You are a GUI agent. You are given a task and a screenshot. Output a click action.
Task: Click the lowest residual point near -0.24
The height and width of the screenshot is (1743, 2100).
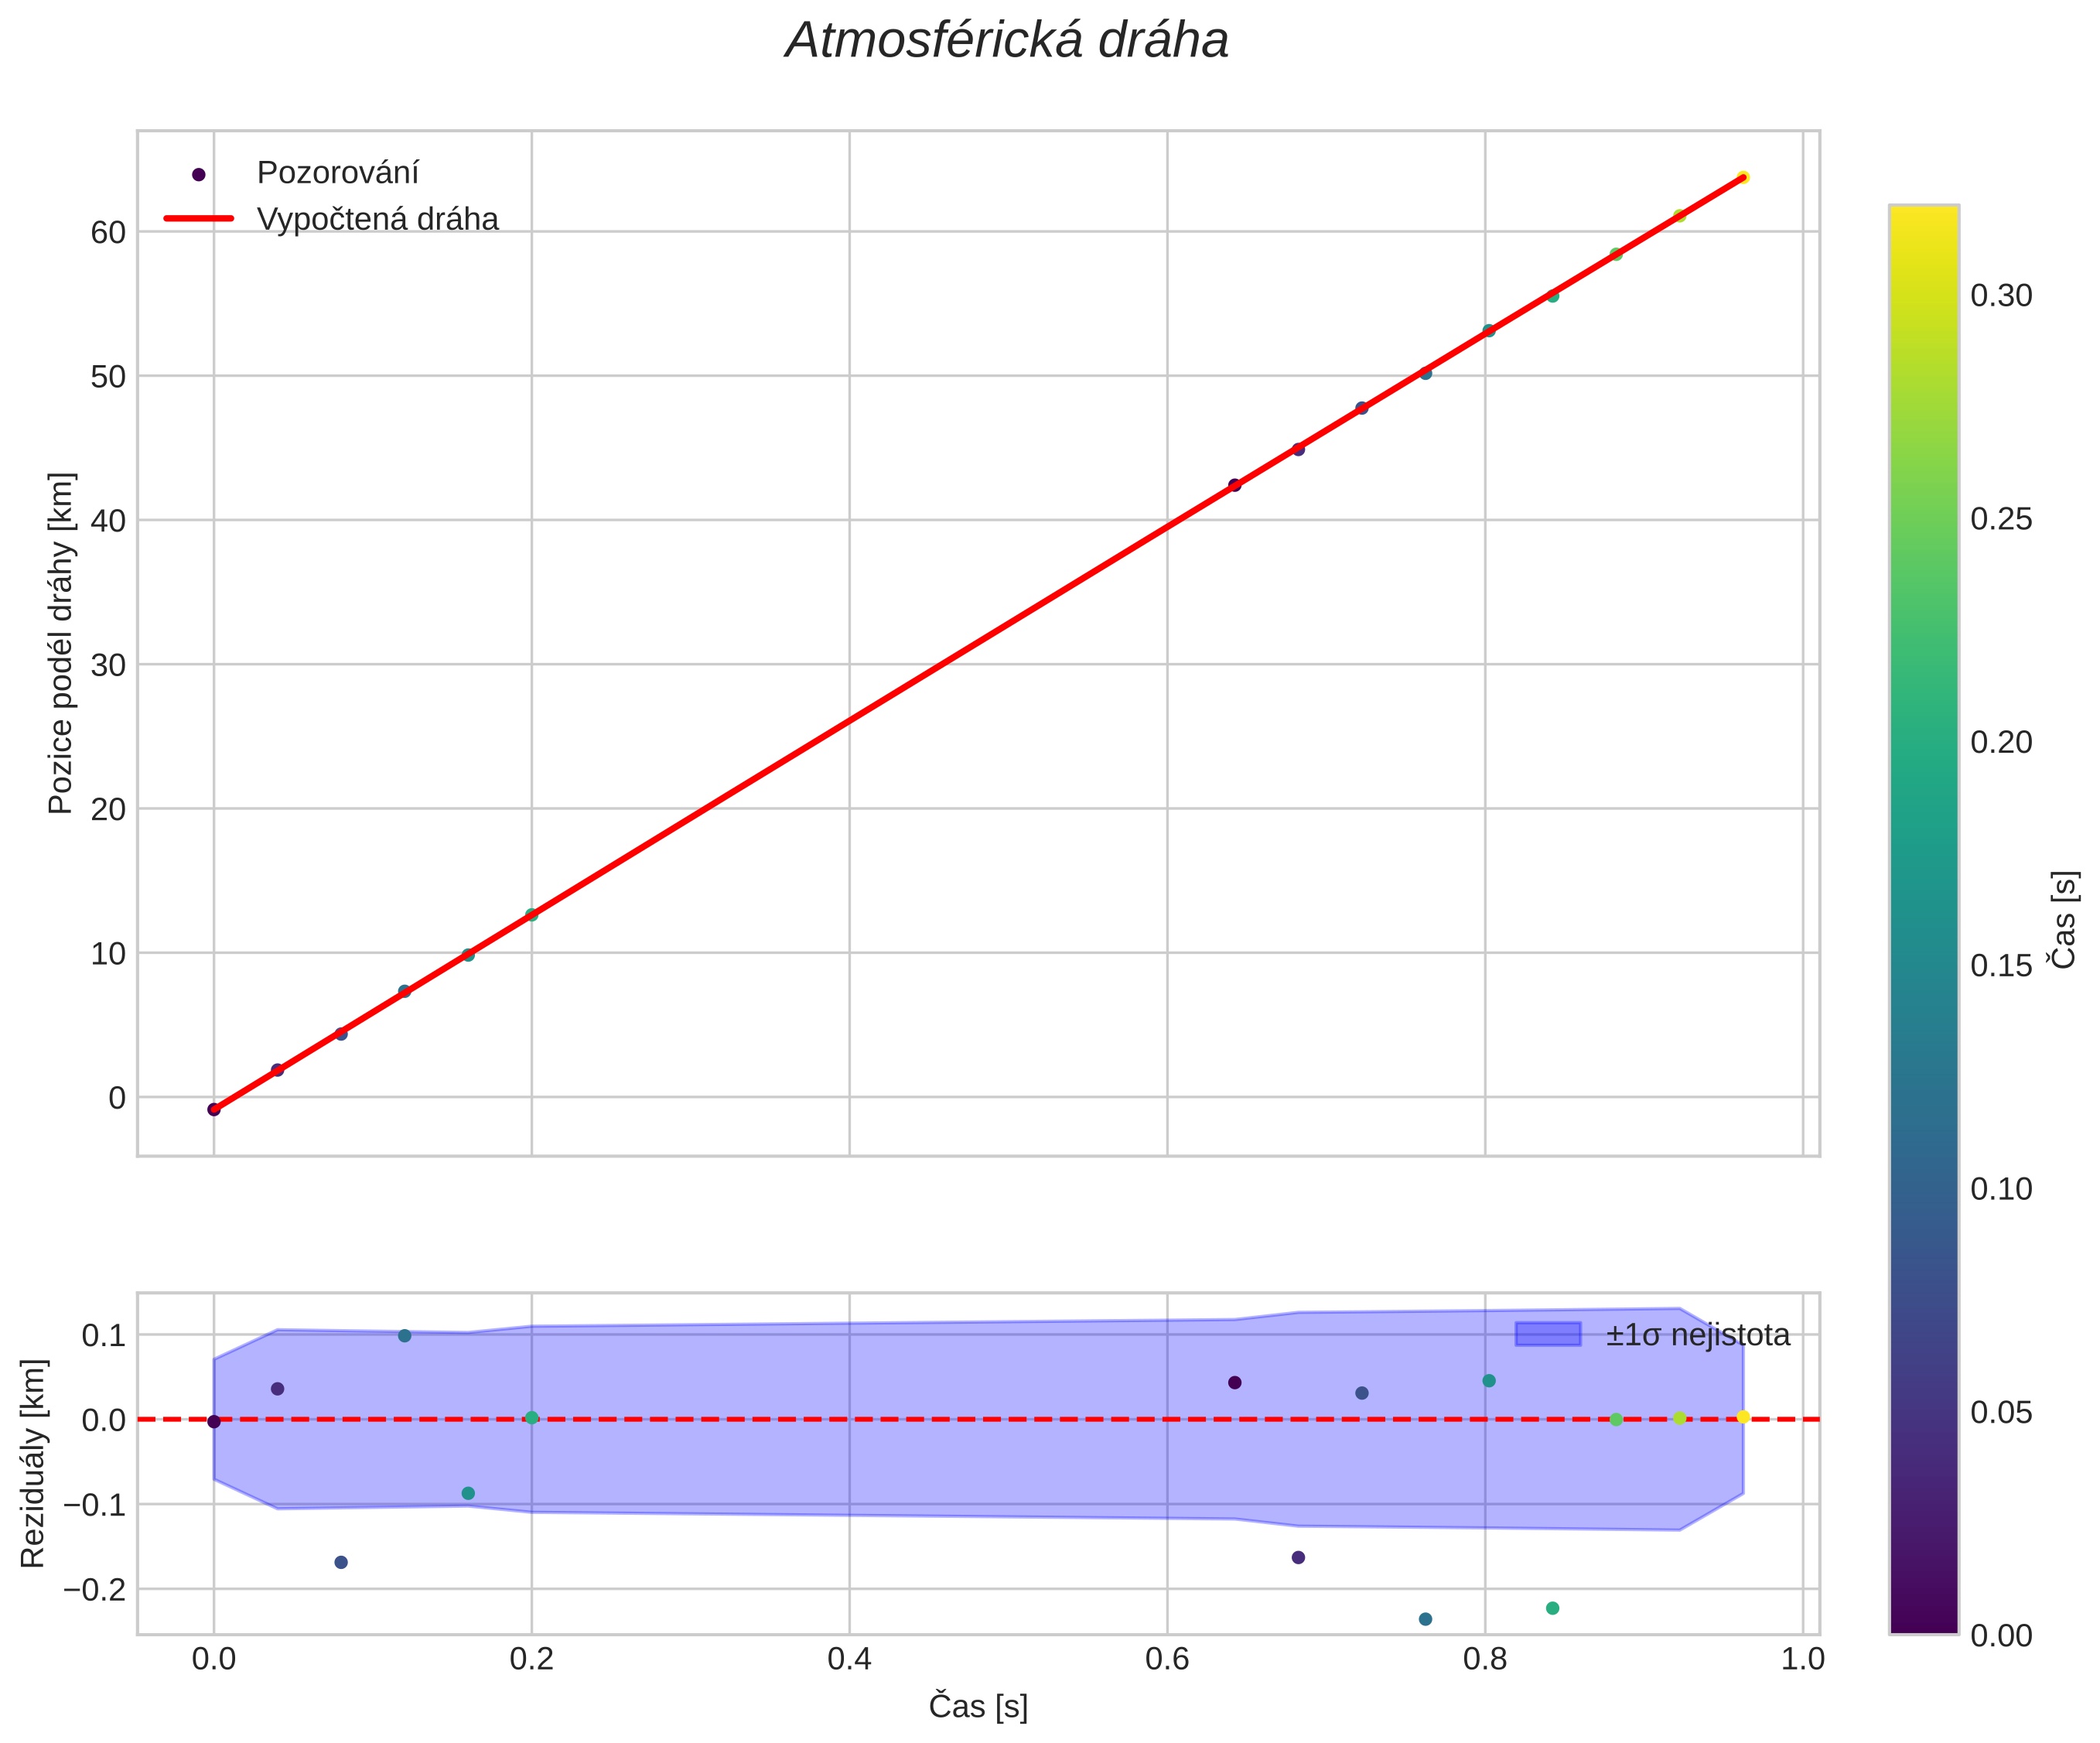coord(1425,1619)
